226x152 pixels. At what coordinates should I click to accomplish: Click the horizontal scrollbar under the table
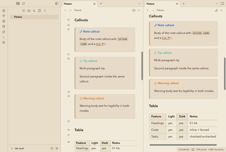(x=183, y=145)
